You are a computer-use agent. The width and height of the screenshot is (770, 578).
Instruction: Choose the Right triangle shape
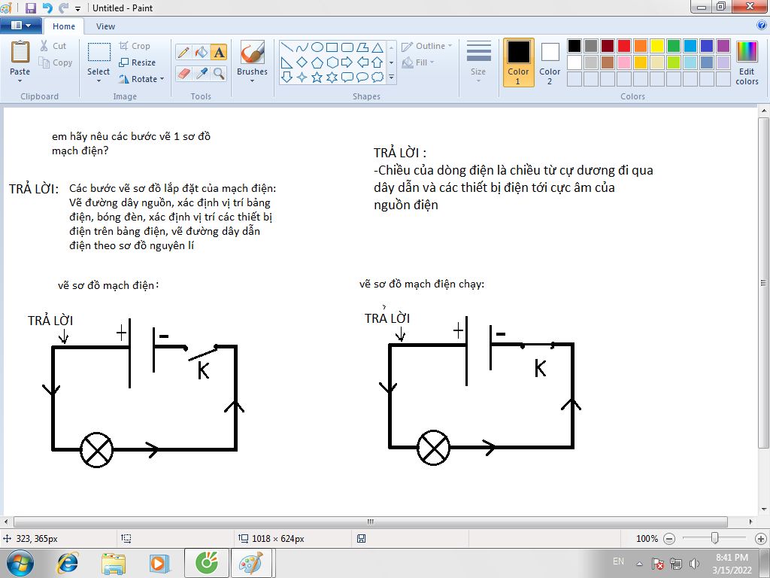287,62
